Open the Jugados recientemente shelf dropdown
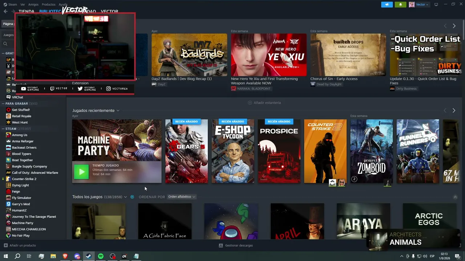465x261 pixels. tap(118, 111)
